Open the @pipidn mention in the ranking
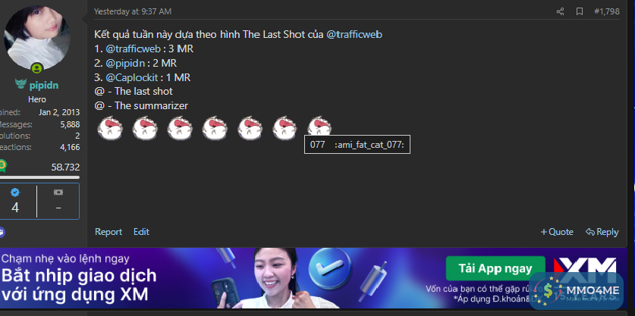Viewport: 635px width, 316px height. click(x=125, y=63)
